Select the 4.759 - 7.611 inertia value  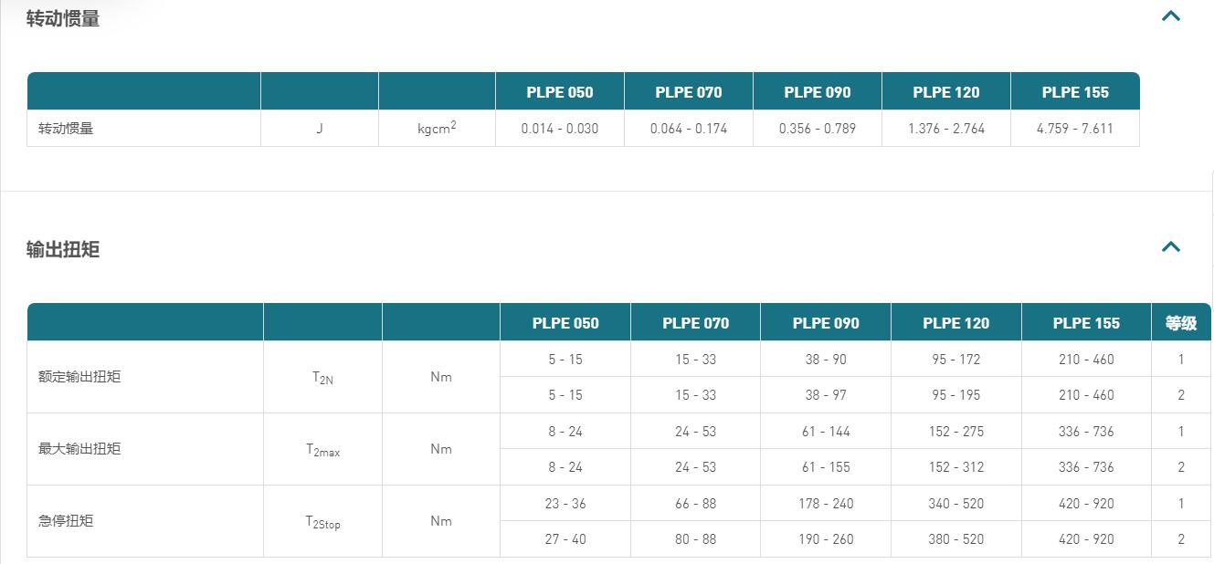[1075, 129]
